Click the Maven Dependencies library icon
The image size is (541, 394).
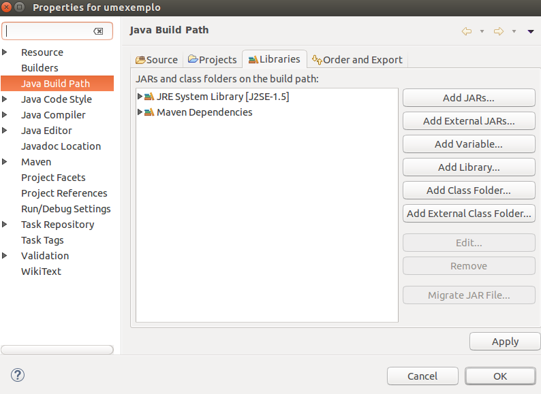pyautogui.click(x=149, y=112)
